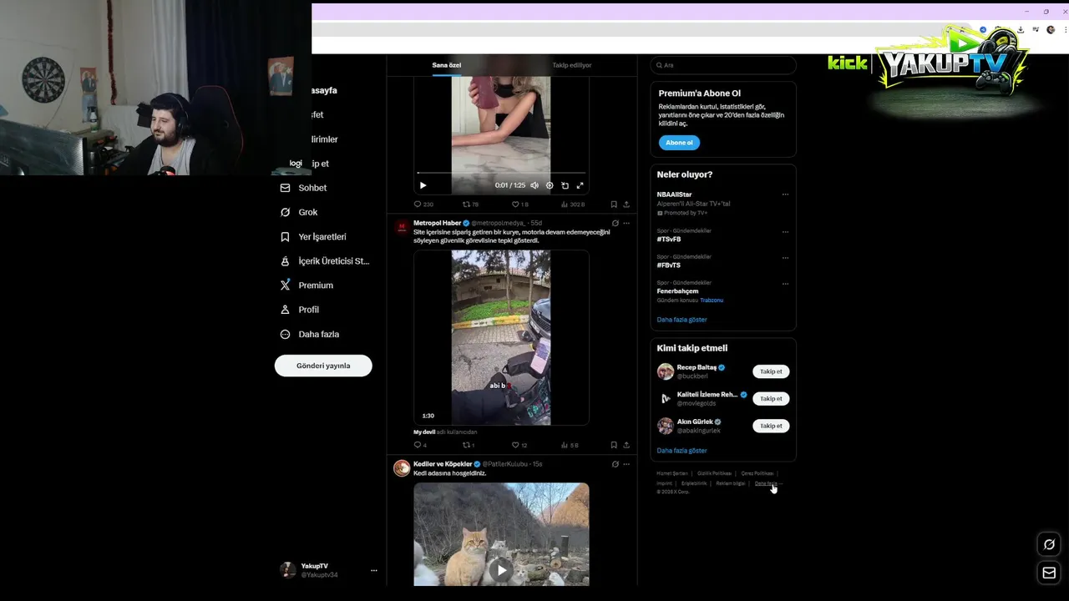This screenshot has width=1069, height=601.
Task: Click the Gönderi yayınla button
Action: point(323,366)
